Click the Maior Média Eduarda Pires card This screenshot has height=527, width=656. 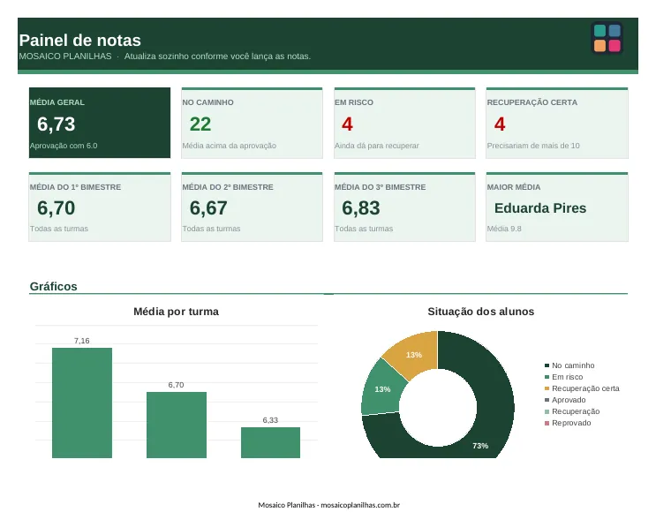click(557, 207)
